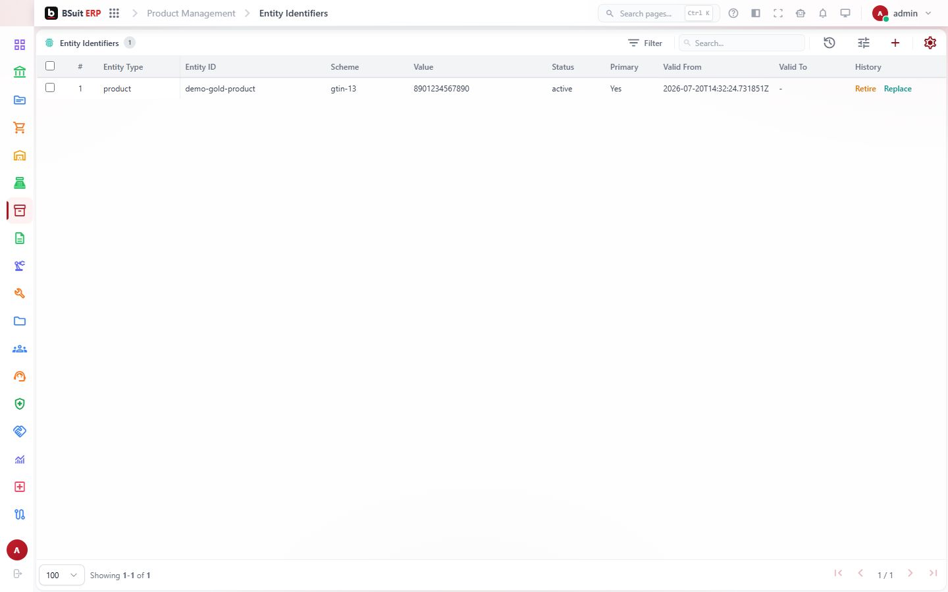
Task: Open the headset support module in sidebar
Action: (20, 376)
